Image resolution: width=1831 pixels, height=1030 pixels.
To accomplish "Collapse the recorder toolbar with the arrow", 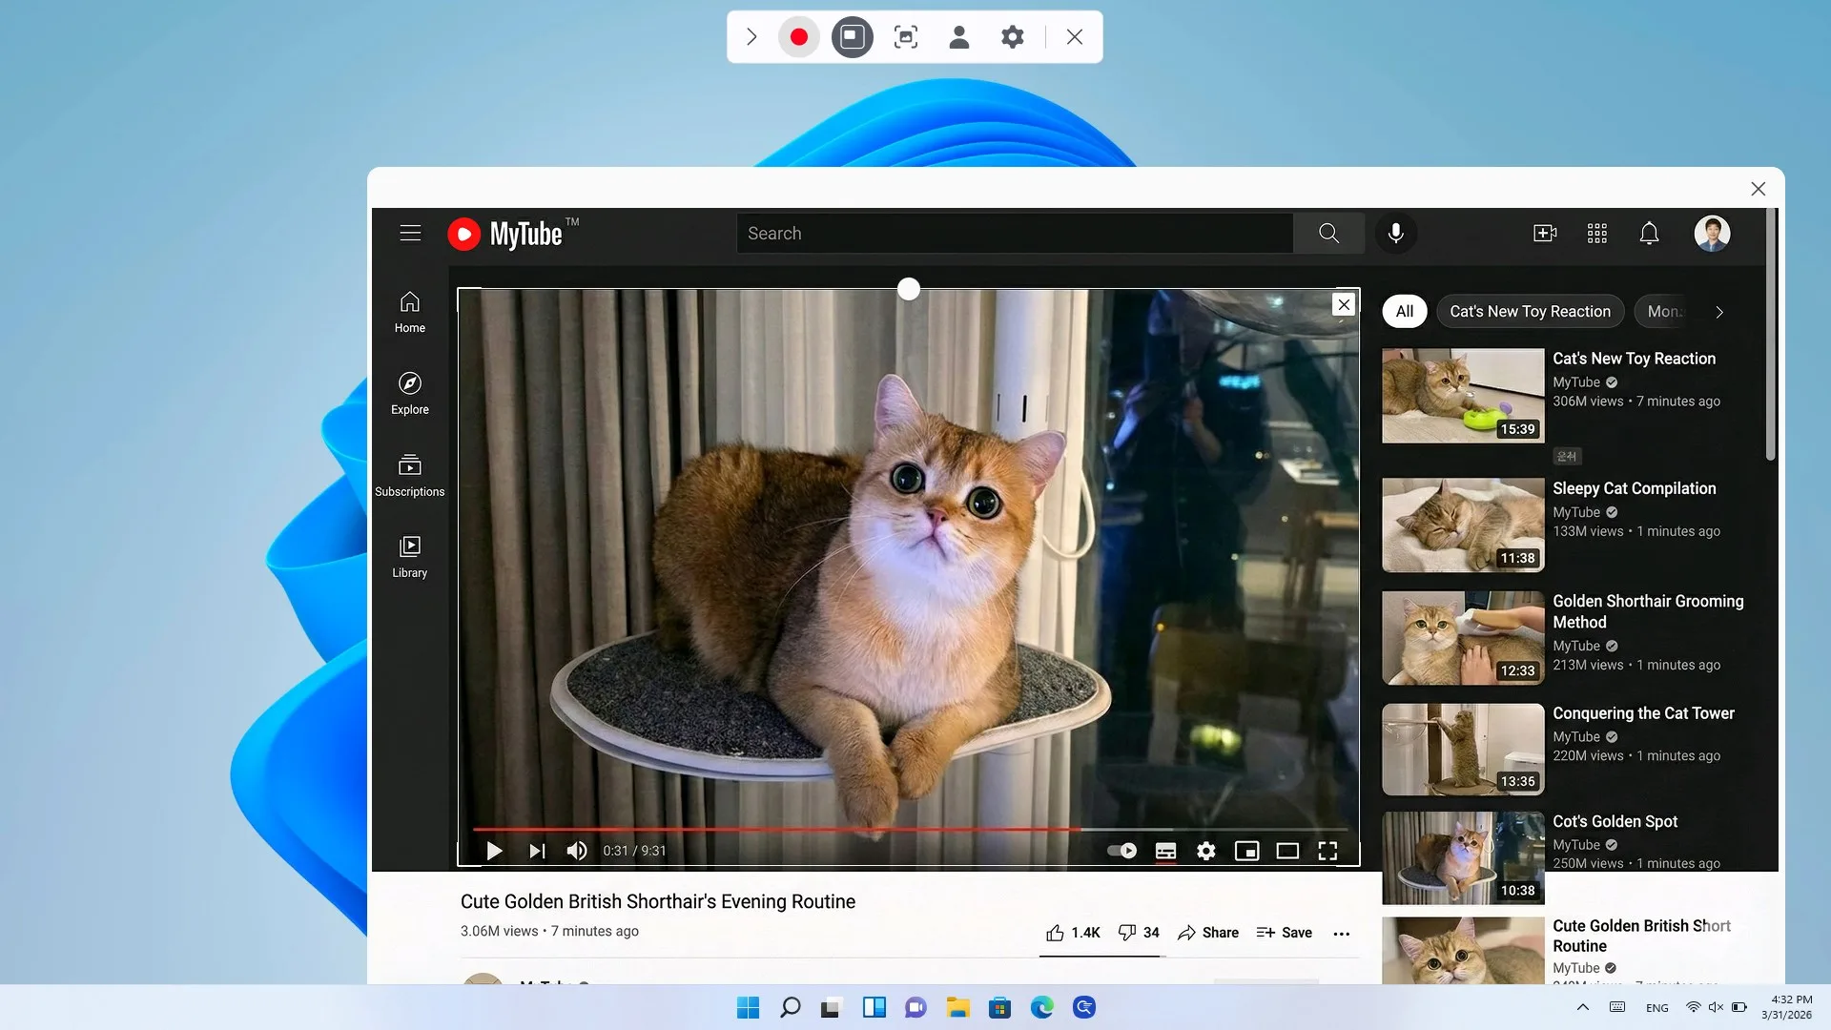I will point(751,37).
